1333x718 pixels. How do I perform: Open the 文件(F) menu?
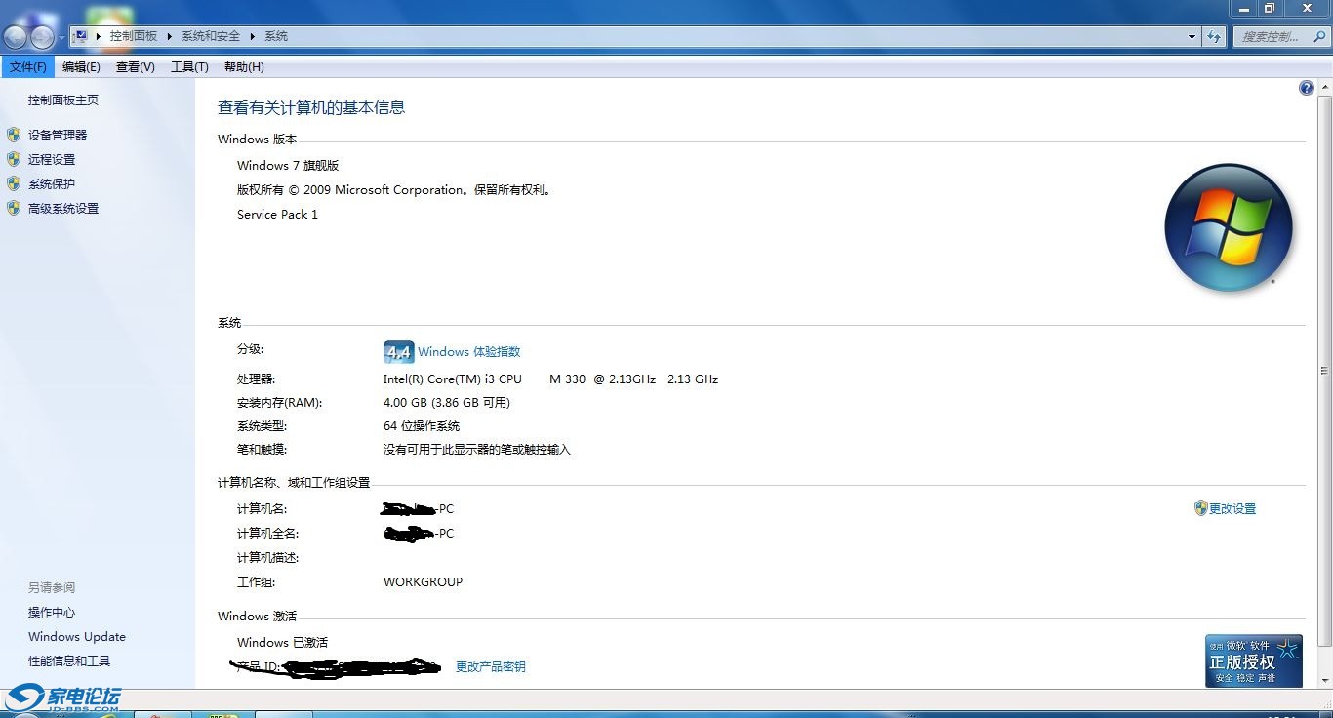pyautogui.click(x=27, y=67)
